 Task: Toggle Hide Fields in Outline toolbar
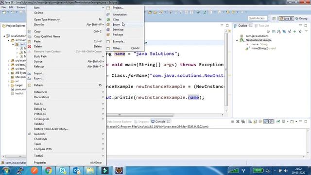pos(284,32)
